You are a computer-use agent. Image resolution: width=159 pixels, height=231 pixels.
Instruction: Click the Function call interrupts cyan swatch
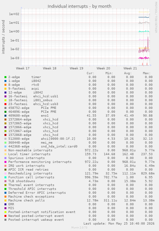(5, 177)
